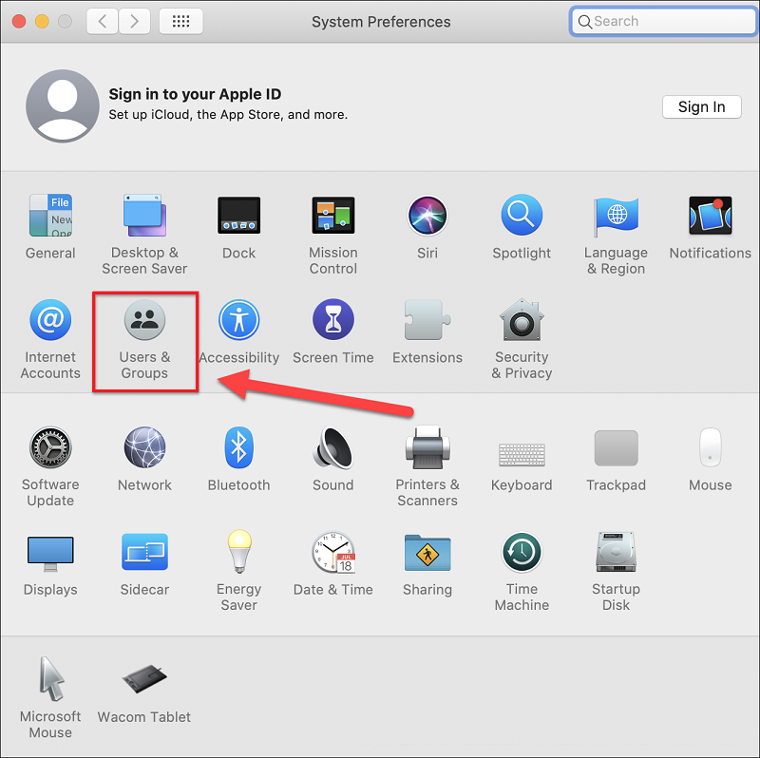Open Siri preferences

tap(427, 216)
